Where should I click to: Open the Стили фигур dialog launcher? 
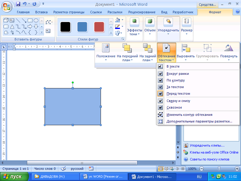pyautogui.click(x=123, y=39)
